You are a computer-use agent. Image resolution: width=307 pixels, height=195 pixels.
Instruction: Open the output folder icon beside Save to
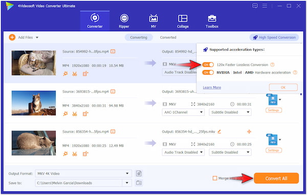(139, 183)
